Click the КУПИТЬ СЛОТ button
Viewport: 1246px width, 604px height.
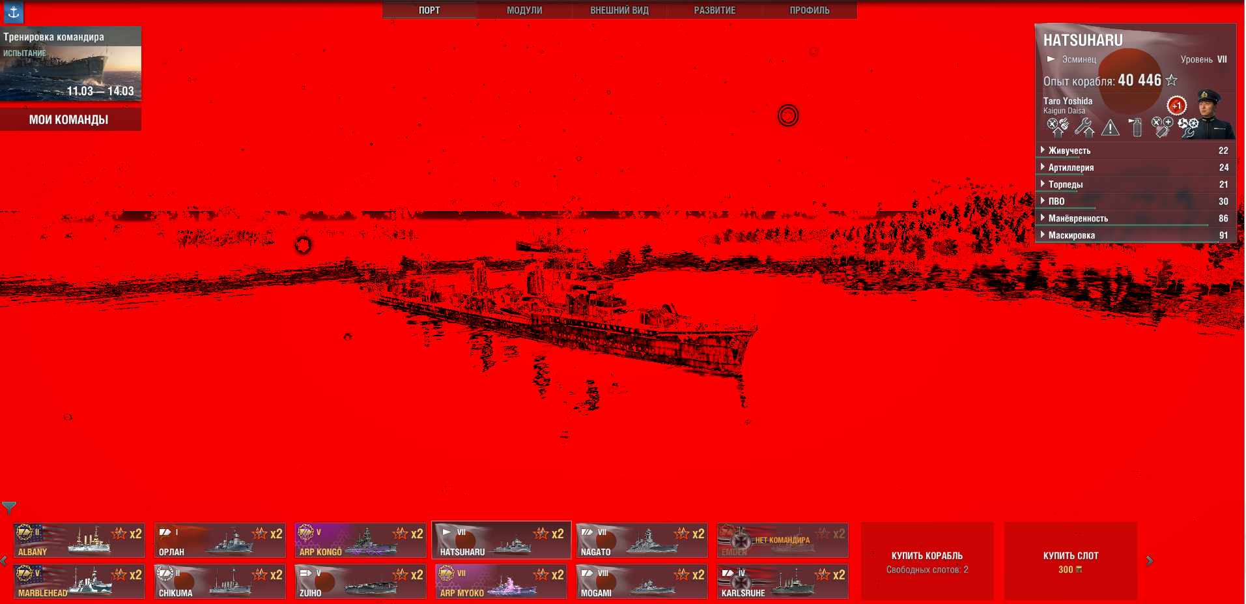pos(1071,561)
